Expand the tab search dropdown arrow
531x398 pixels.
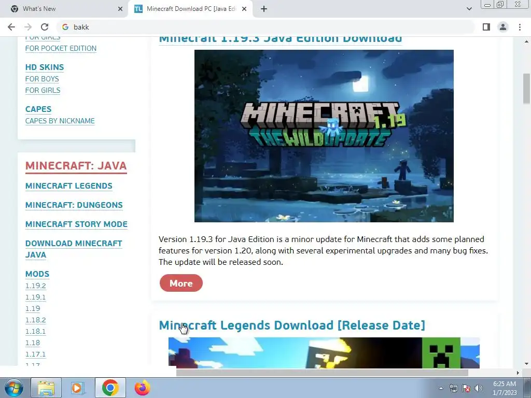469,9
